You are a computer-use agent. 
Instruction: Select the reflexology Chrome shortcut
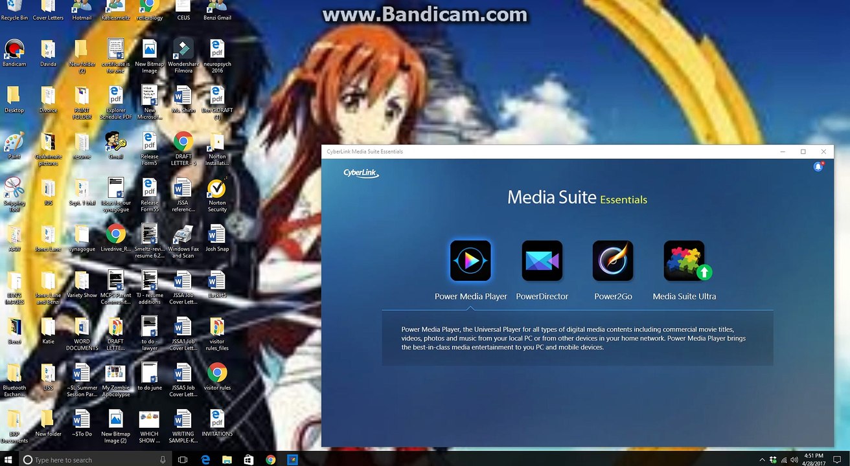150,11
